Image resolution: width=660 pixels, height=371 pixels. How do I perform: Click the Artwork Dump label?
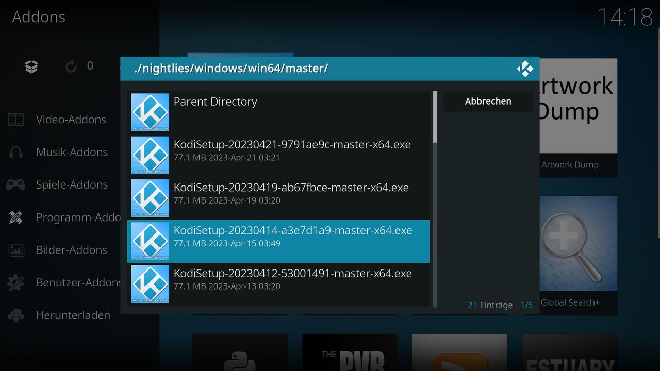click(x=570, y=165)
